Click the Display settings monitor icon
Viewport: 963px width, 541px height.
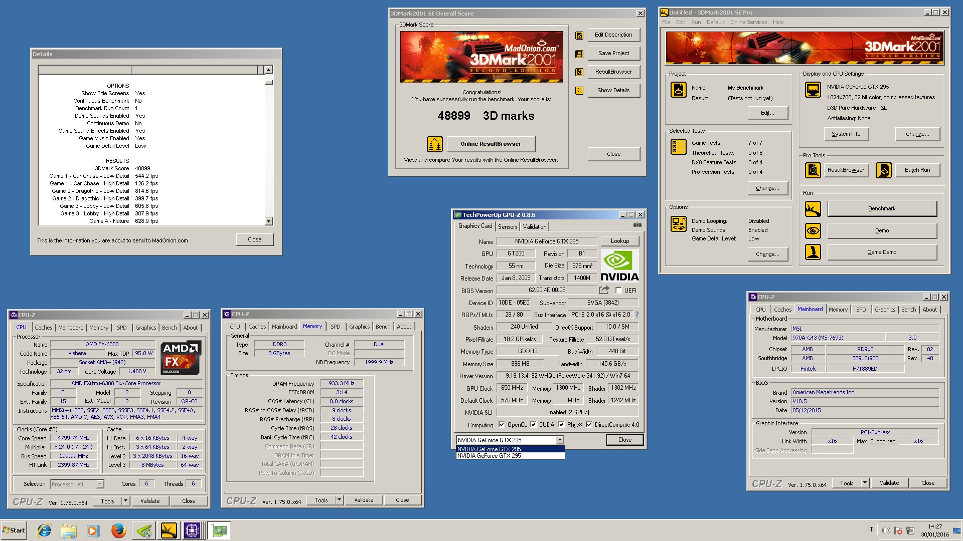[813, 90]
